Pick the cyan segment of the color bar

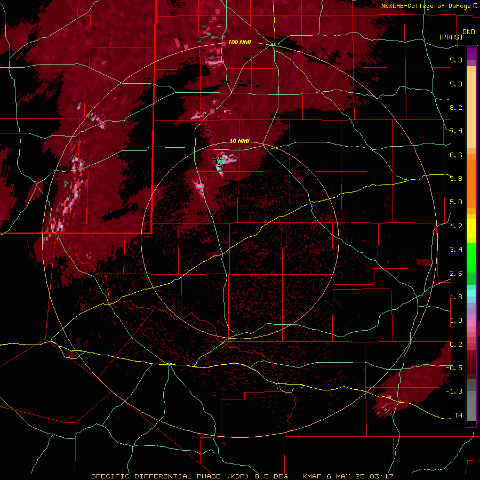[x=471, y=293]
